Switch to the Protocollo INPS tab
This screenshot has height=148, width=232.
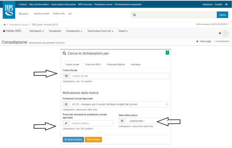click(93, 65)
